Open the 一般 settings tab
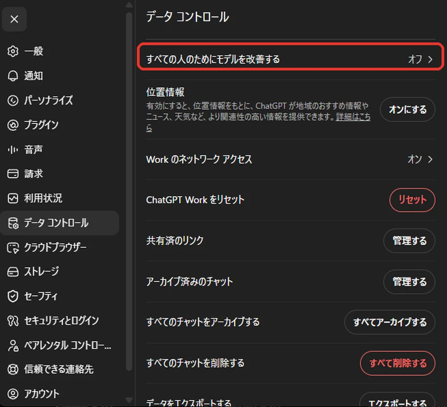The width and height of the screenshot is (447, 407). (x=34, y=51)
